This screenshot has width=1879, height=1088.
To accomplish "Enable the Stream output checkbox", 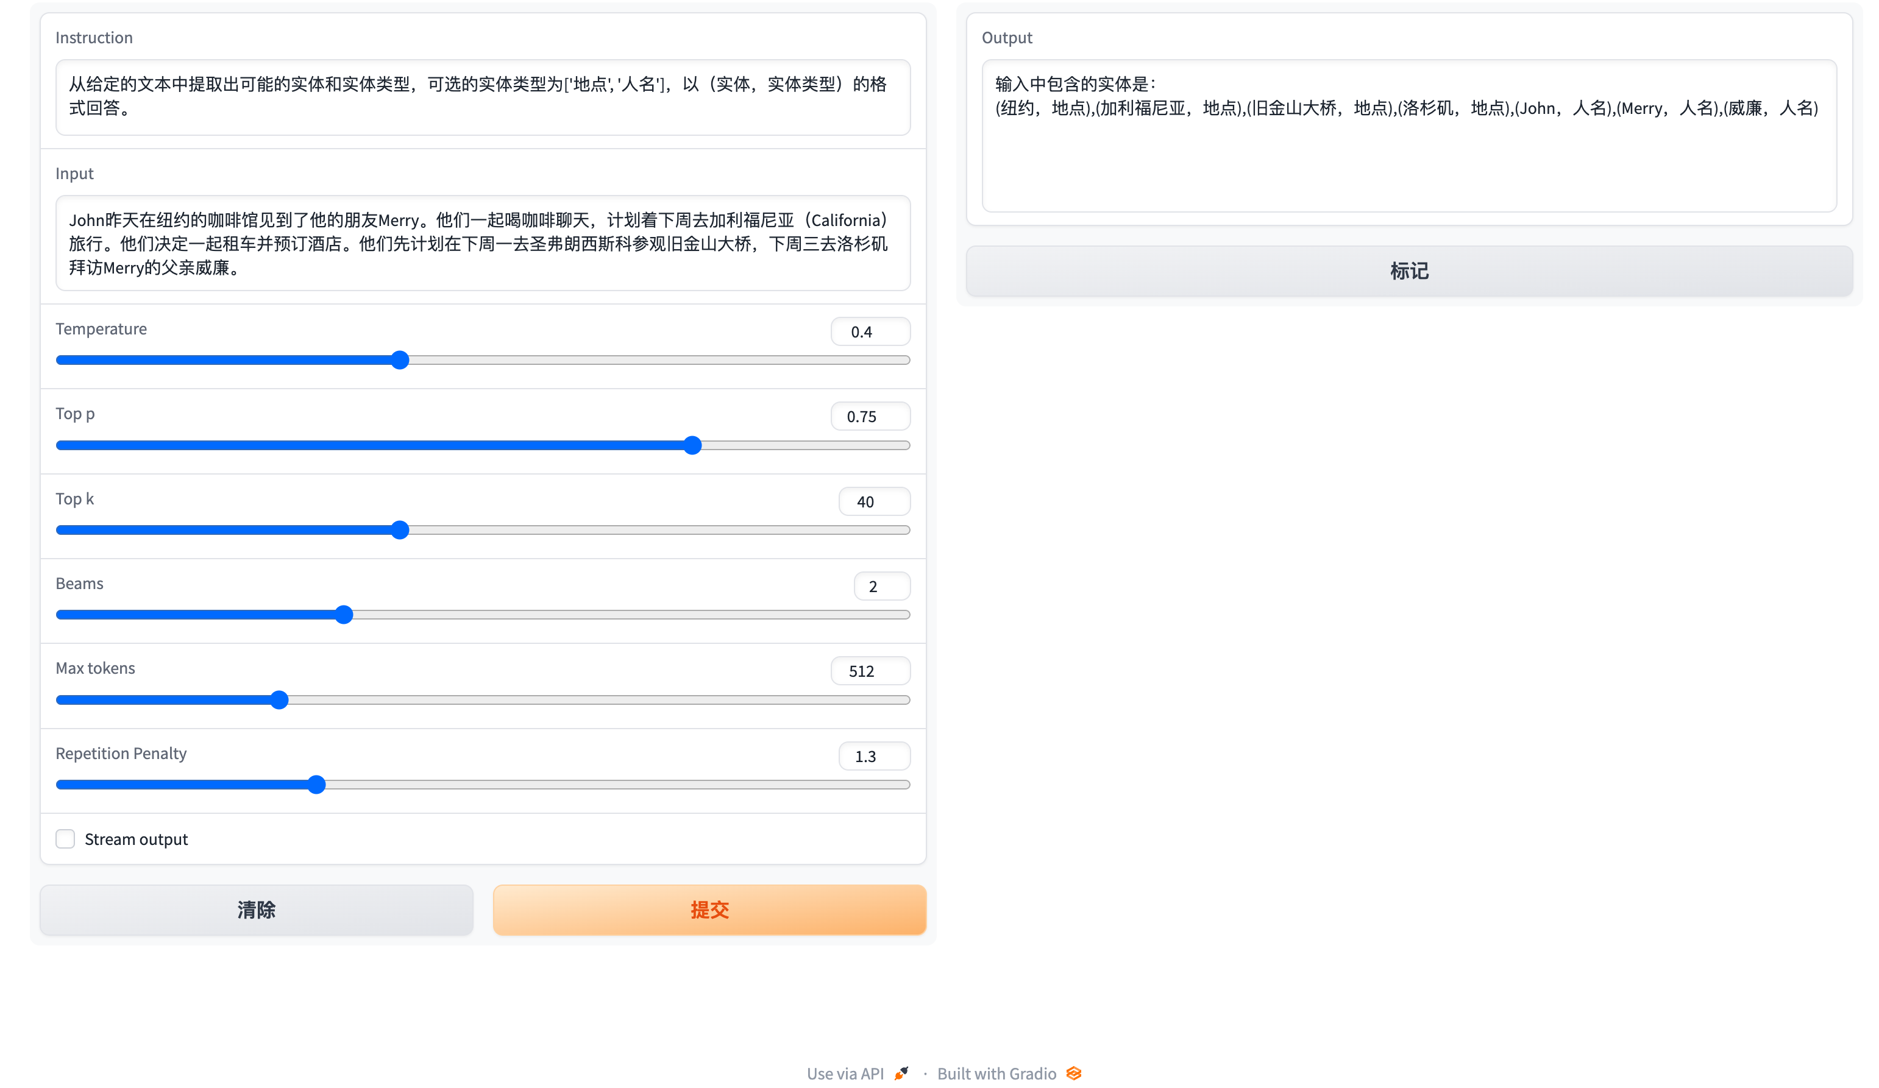I will click(x=66, y=839).
